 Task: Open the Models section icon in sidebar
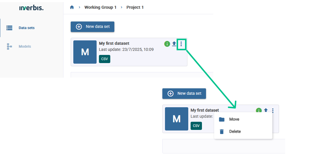pos(9,46)
